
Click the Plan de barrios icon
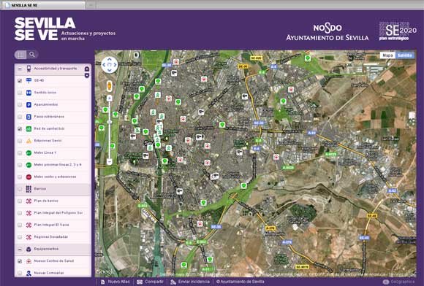click(29, 201)
